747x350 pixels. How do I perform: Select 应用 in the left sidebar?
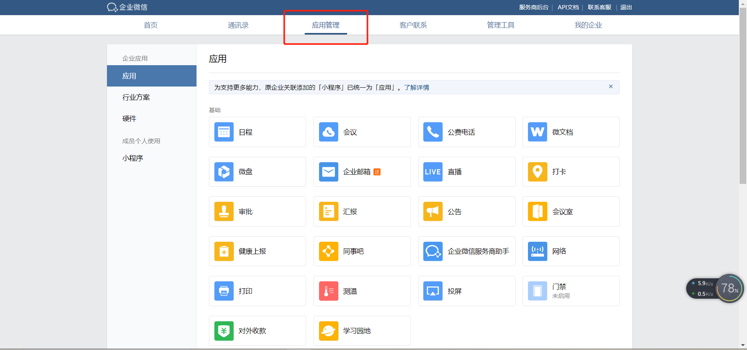pyautogui.click(x=152, y=76)
